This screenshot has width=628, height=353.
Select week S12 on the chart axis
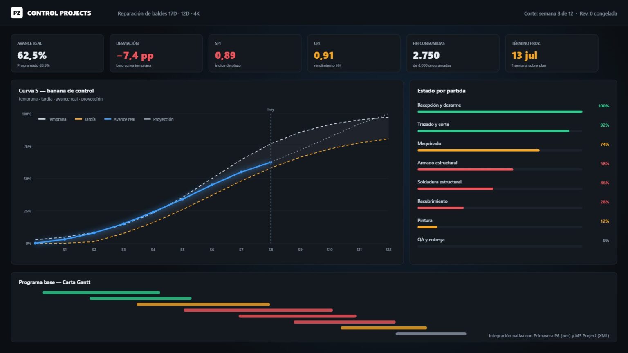click(388, 250)
